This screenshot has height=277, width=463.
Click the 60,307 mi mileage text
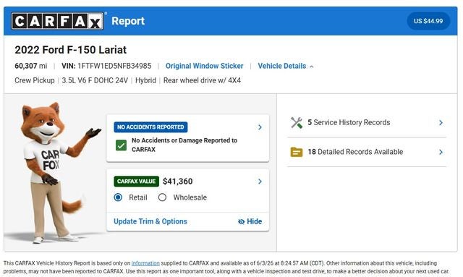pos(30,66)
